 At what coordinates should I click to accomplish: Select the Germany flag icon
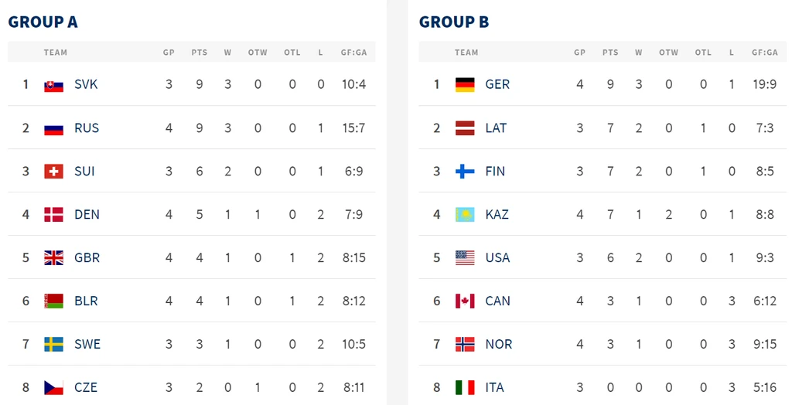click(465, 85)
